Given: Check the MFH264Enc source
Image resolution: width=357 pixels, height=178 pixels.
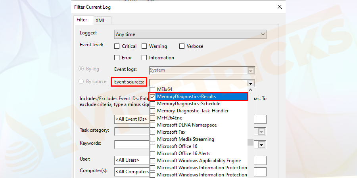Looking at the screenshot, I should click(153, 118).
